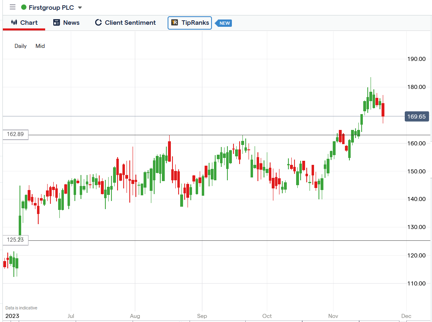Viewport: 432px width, 322px height.
Task: Open the TipRanks tab
Action: coord(190,23)
